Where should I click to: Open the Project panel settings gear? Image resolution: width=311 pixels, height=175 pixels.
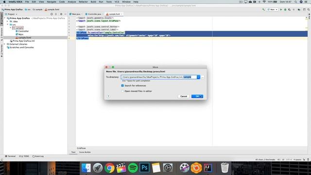[61, 14]
